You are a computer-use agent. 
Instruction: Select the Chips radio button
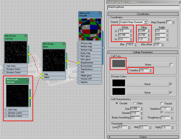(134, 103)
